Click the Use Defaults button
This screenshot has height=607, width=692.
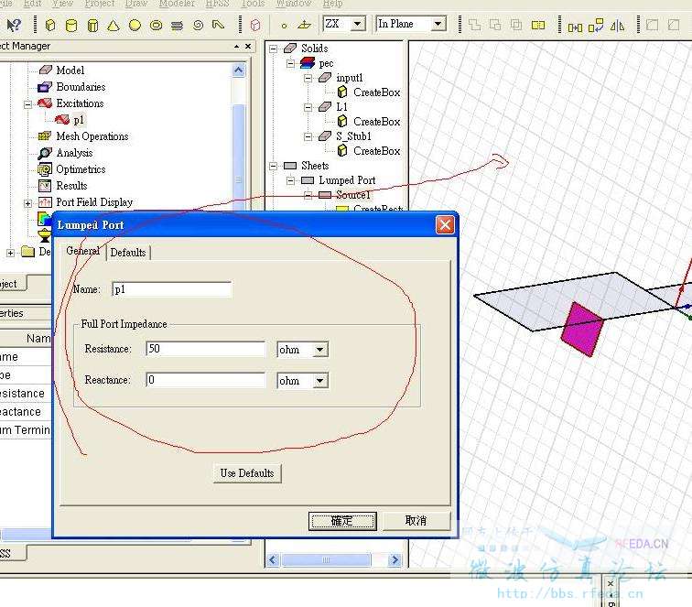pos(247,473)
